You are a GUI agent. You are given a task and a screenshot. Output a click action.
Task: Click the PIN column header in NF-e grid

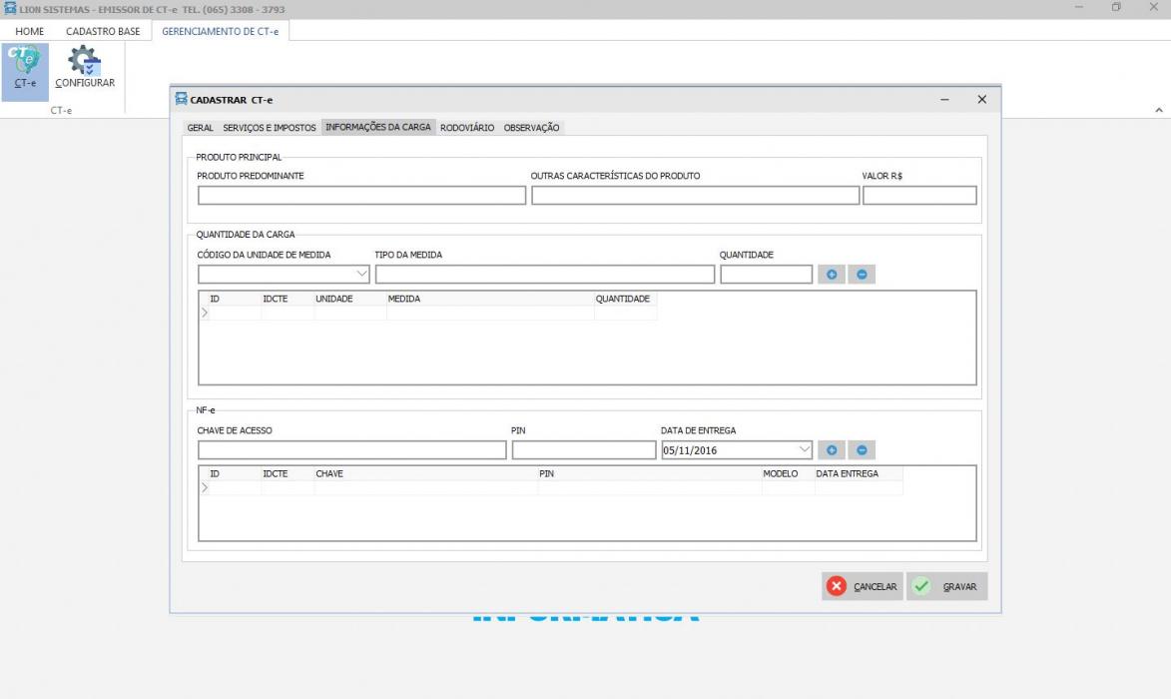click(547, 473)
